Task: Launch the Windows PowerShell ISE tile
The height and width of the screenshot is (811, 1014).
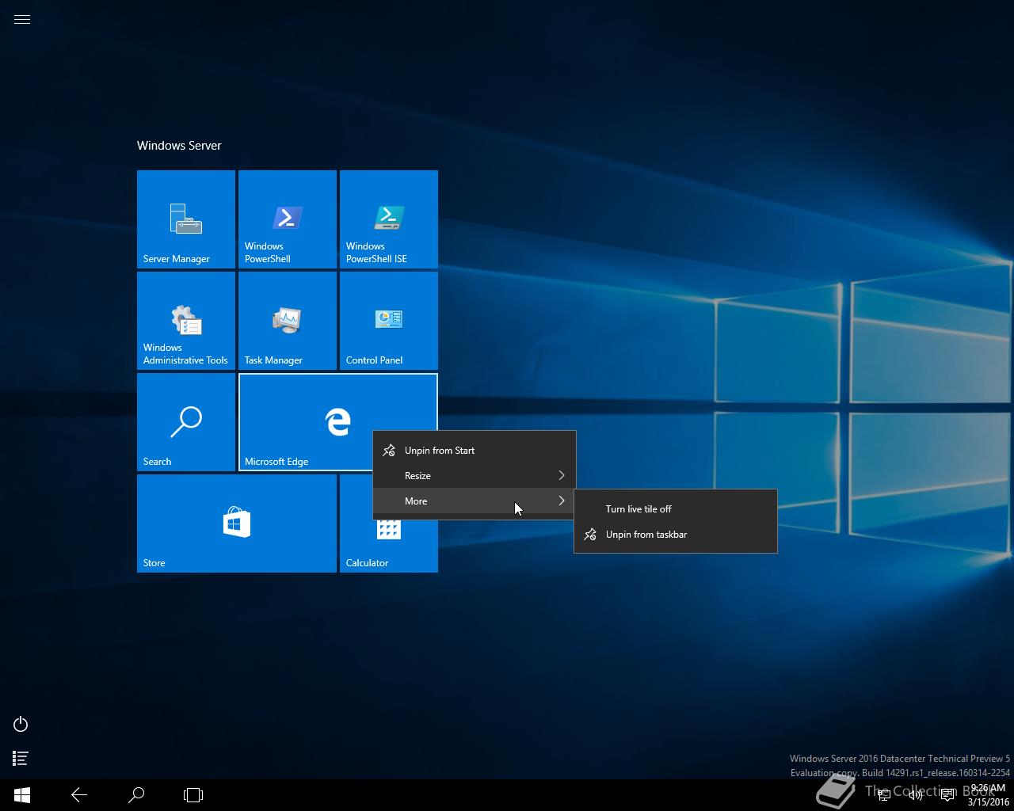Action: (x=389, y=219)
